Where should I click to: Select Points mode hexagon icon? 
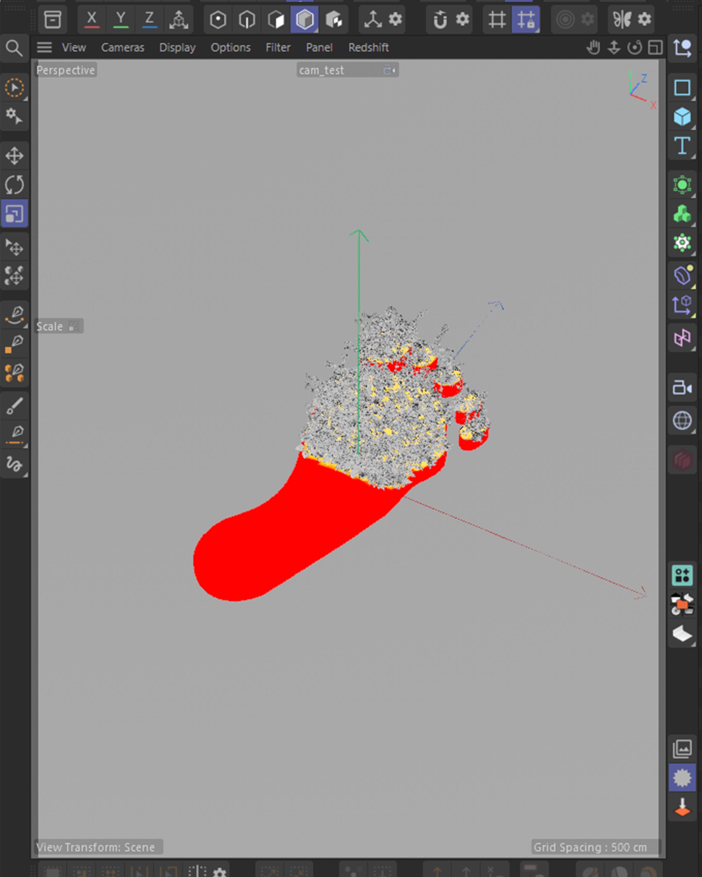[218, 19]
